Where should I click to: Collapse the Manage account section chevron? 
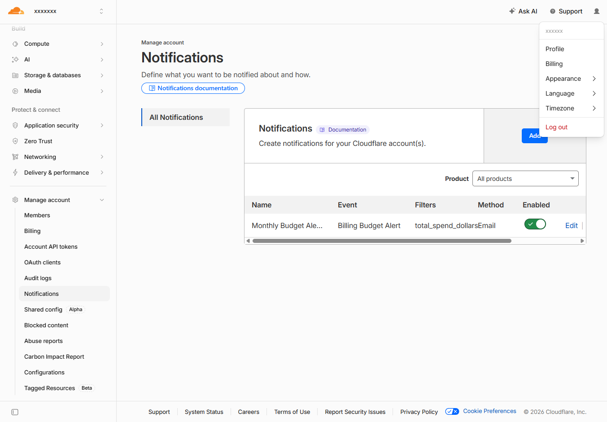click(x=102, y=200)
